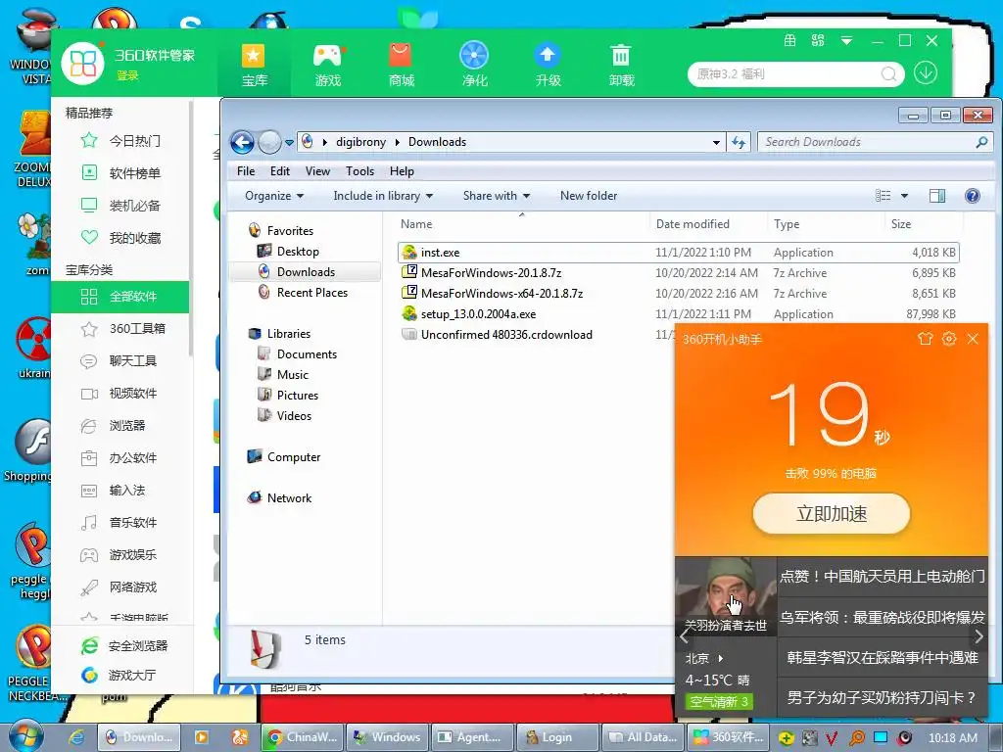Select 网络游戏 category

(120, 587)
